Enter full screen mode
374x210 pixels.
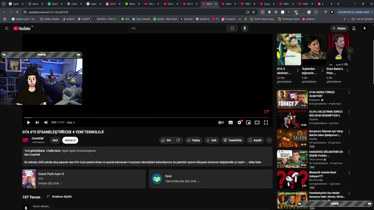tap(266, 123)
